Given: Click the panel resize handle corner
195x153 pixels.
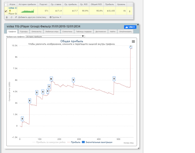Looking at the screenshot, I should (x=138, y=148).
